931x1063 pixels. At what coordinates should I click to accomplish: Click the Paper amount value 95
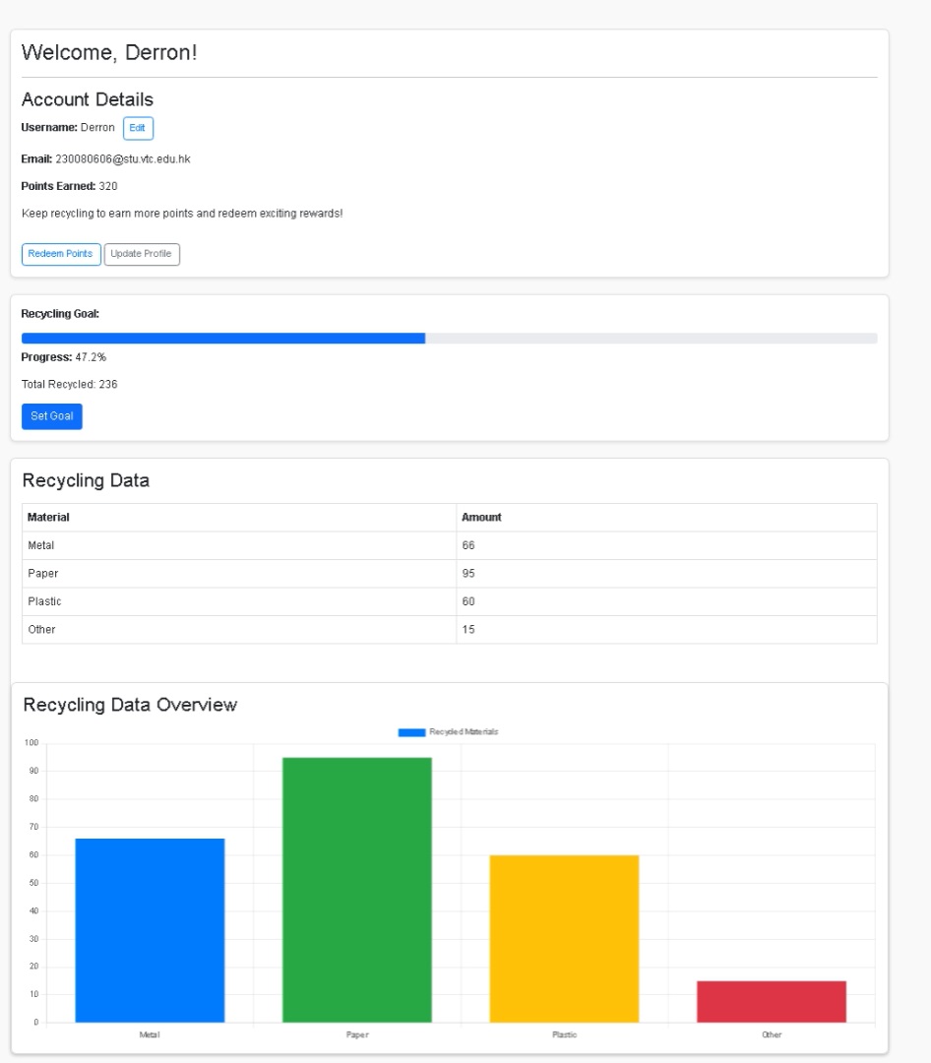click(x=468, y=573)
